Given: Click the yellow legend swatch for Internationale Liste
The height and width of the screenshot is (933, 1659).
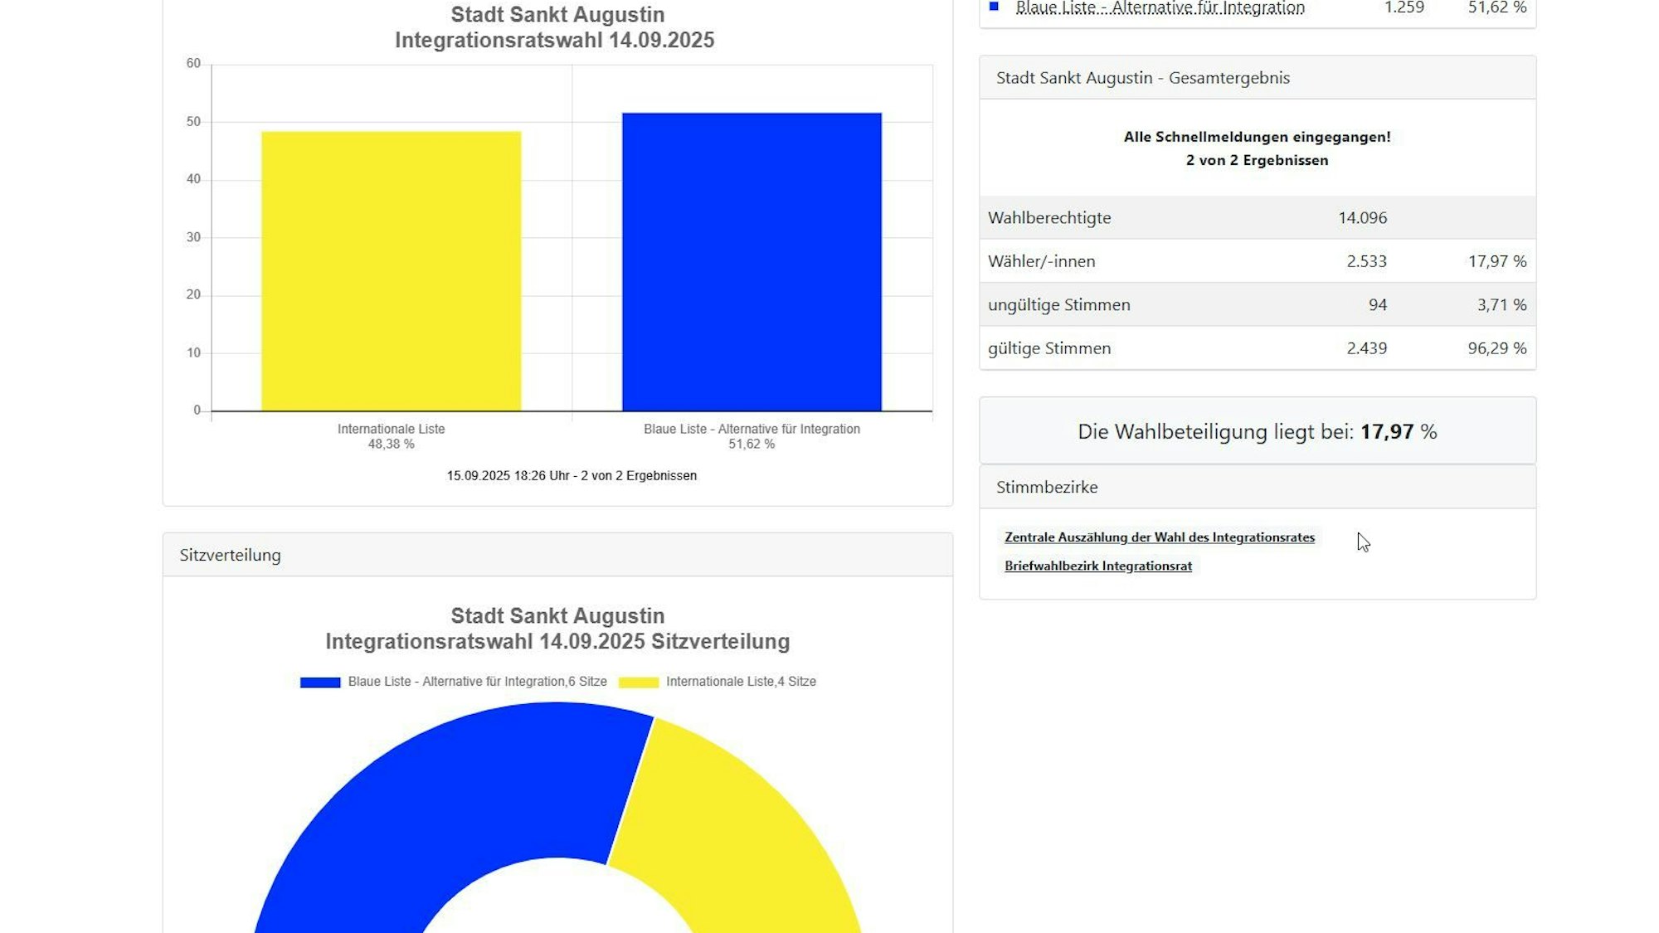Looking at the screenshot, I should pos(639,681).
